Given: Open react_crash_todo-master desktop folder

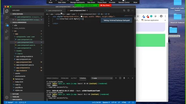Looking at the screenshot, I should (178, 5).
